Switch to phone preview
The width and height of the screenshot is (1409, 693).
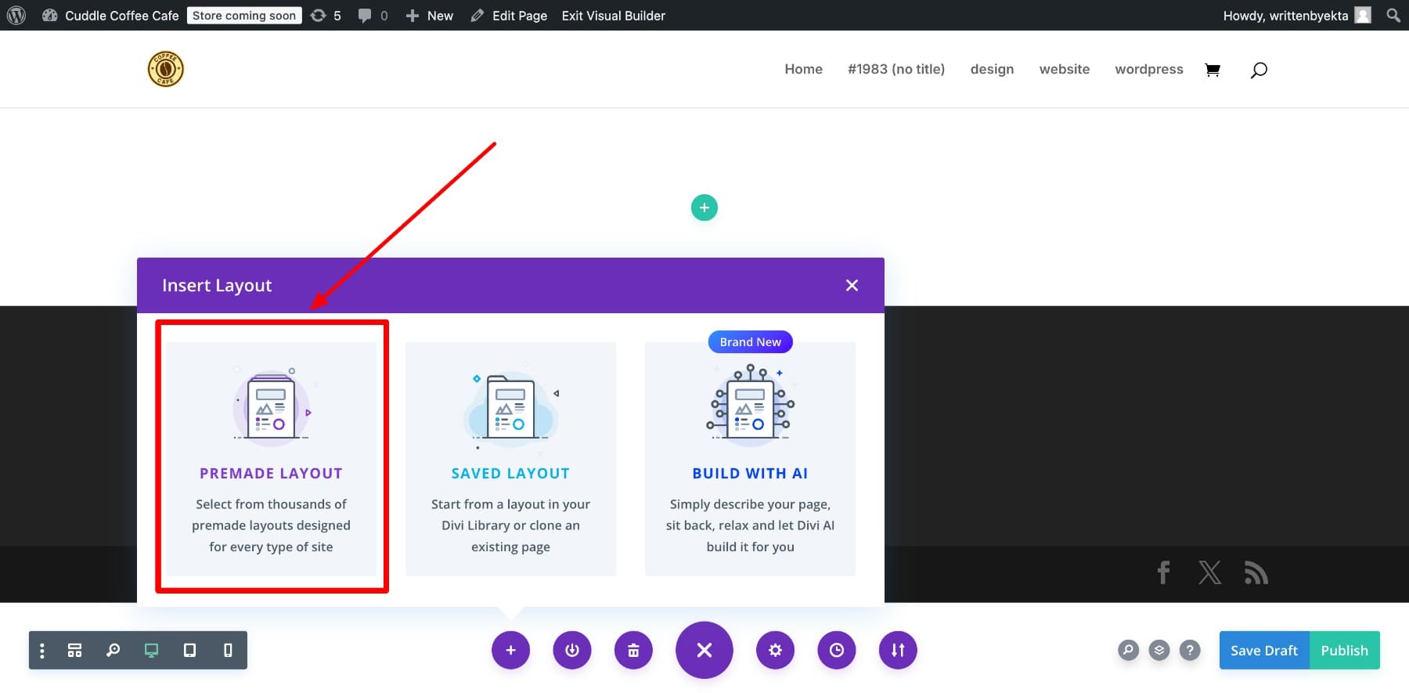228,650
